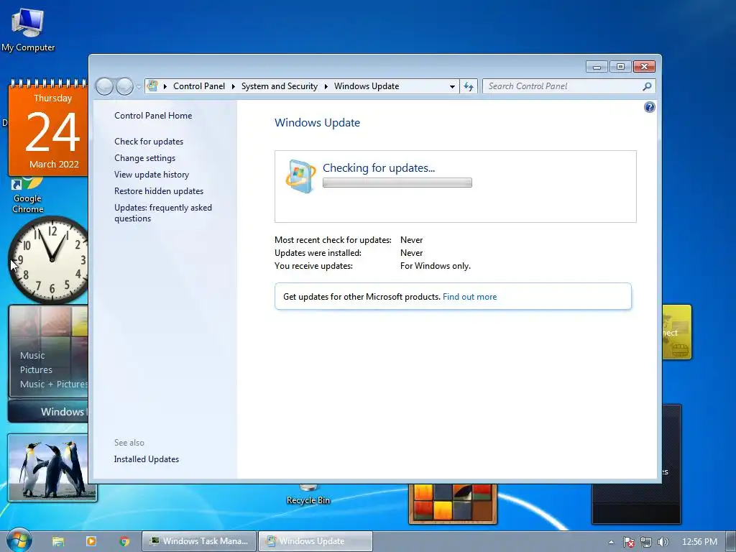The width and height of the screenshot is (736, 552).
Task: Select Music + Pictures in gadget
Action: pos(53,384)
